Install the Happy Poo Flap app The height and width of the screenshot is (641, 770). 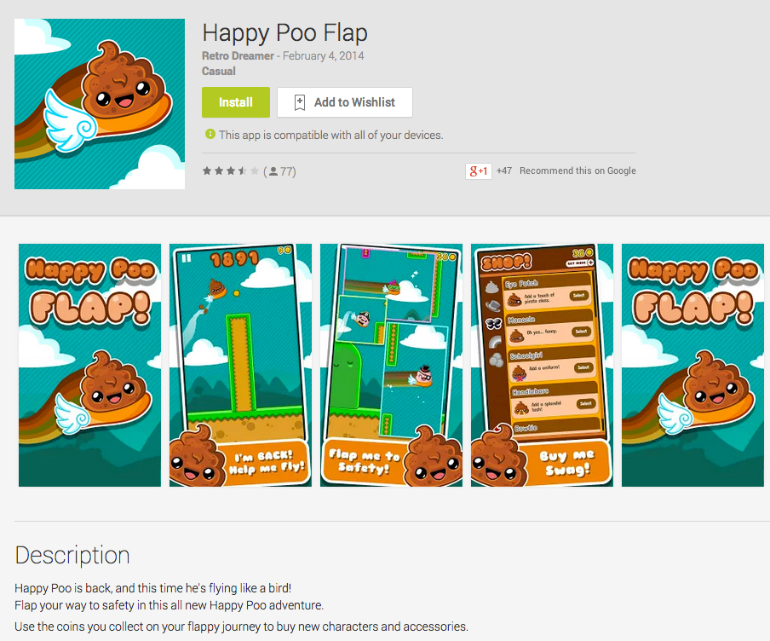coord(236,102)
